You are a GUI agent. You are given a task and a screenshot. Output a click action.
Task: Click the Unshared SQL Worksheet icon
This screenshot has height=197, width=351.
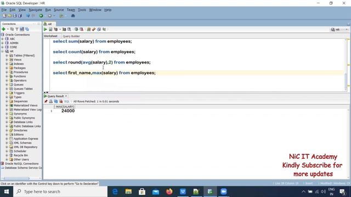click(x=89, y=29)
